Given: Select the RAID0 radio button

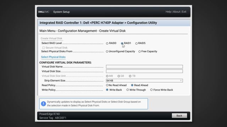Looking at the screenshot, I should (x=107, y=43).
